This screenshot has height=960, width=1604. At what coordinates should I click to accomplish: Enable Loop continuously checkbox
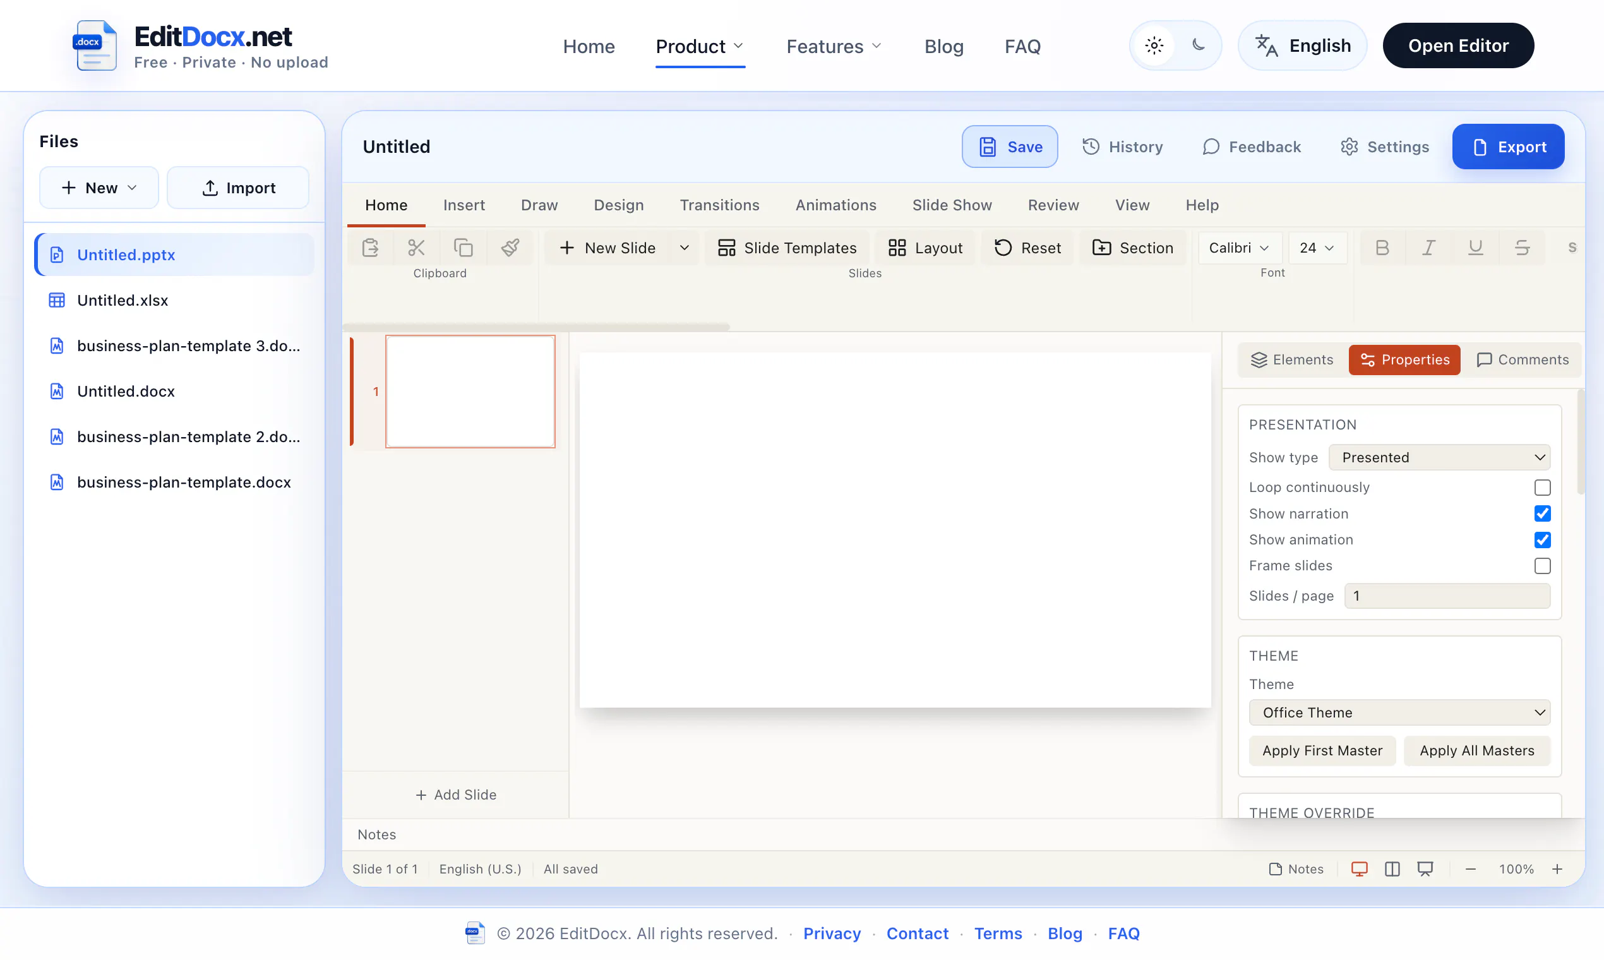point(1542,487)
